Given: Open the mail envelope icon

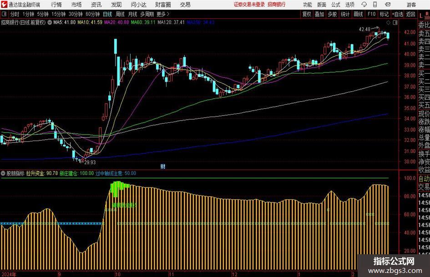Looking at the screenshot, I should coord(388,5).
